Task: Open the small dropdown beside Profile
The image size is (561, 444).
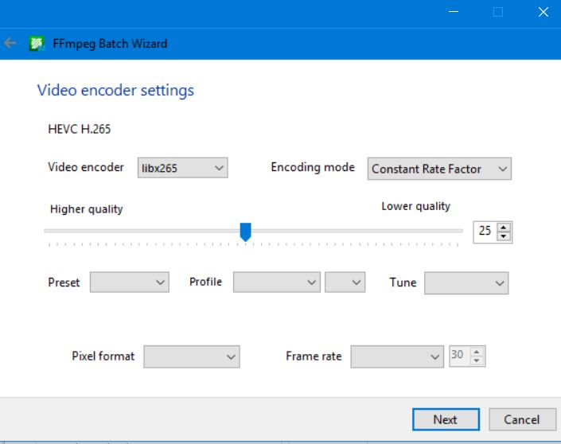Action: pyautogui.click(x=345, y=282)
